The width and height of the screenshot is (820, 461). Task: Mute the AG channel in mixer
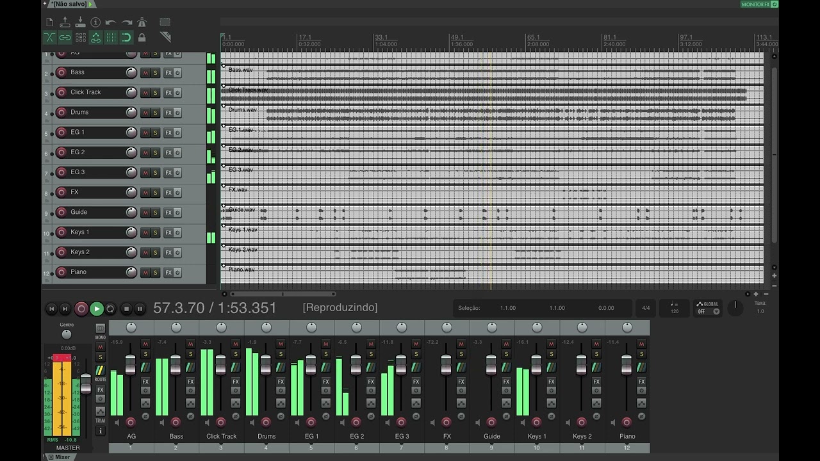pos(145,344)
